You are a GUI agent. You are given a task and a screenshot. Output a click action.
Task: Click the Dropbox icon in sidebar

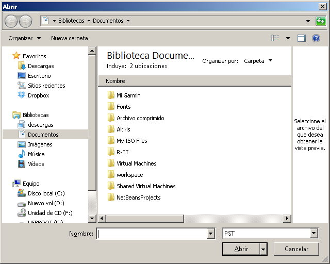click(22, 95)
